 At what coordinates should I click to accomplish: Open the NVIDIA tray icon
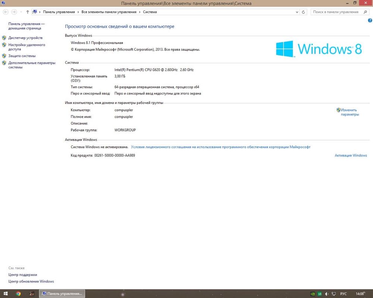[313, 294]
